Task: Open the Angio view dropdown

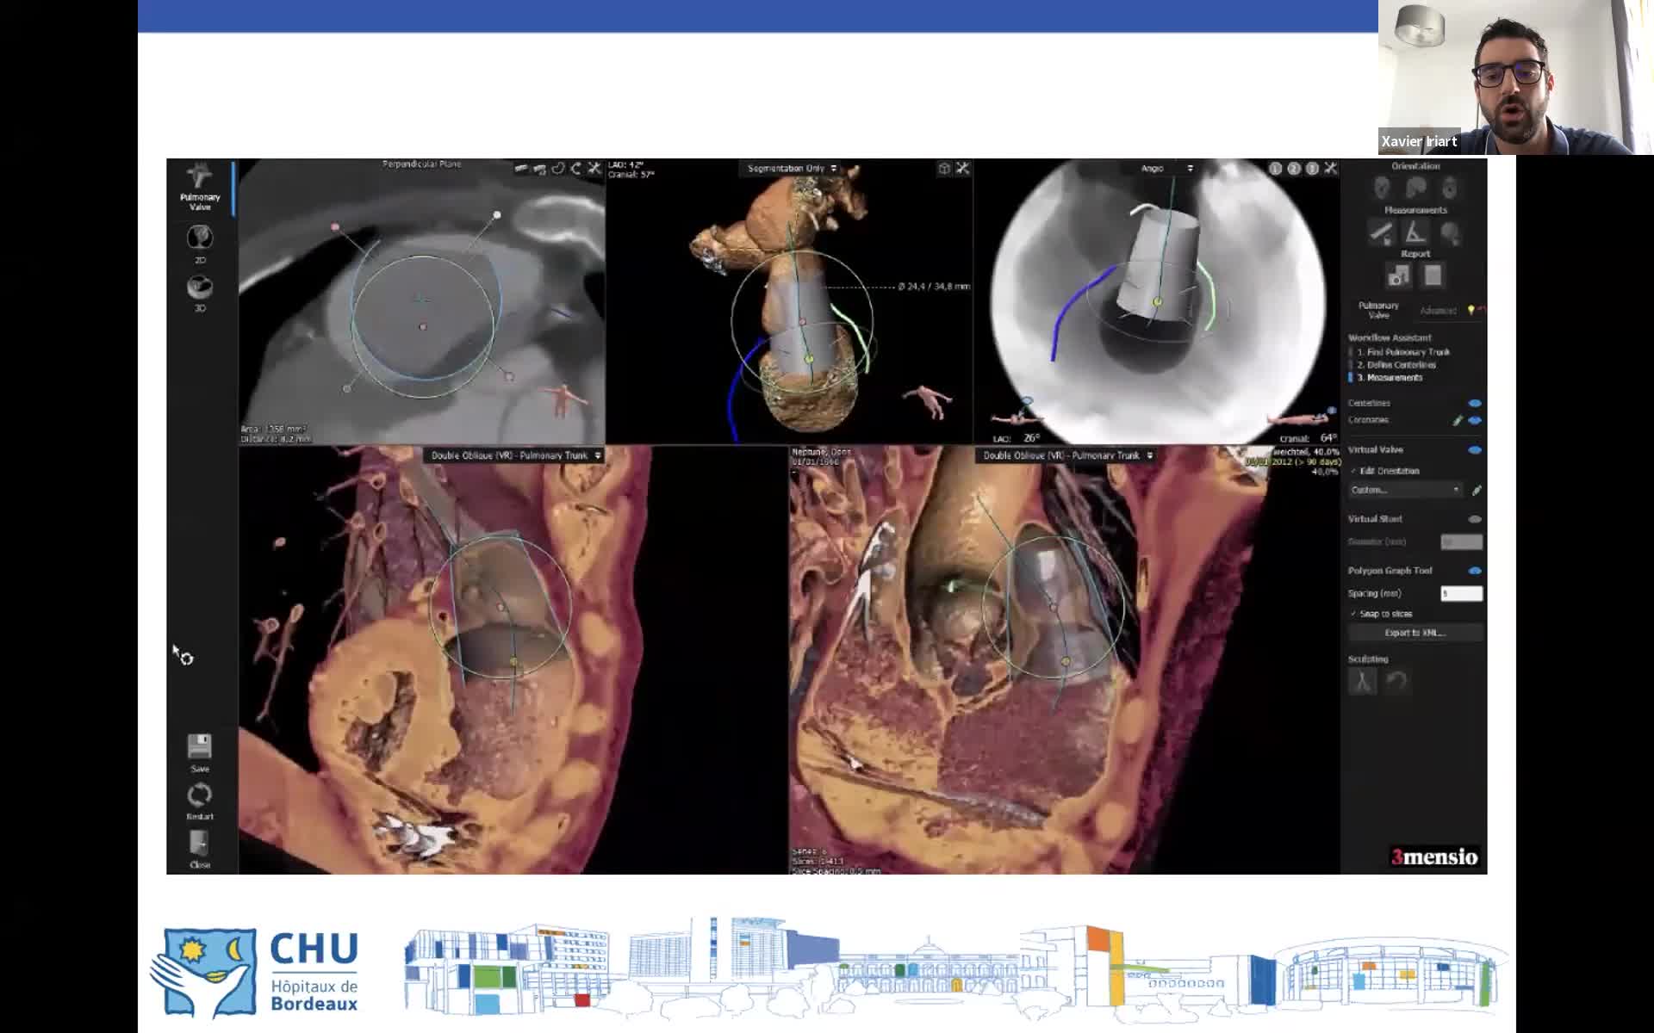Action: (1166, 169)
